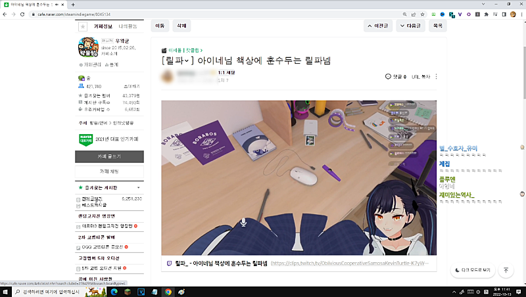Viewport: 526px width, 297px height.
Task: Close the current browser tab
Action: (x=62, y=5)
